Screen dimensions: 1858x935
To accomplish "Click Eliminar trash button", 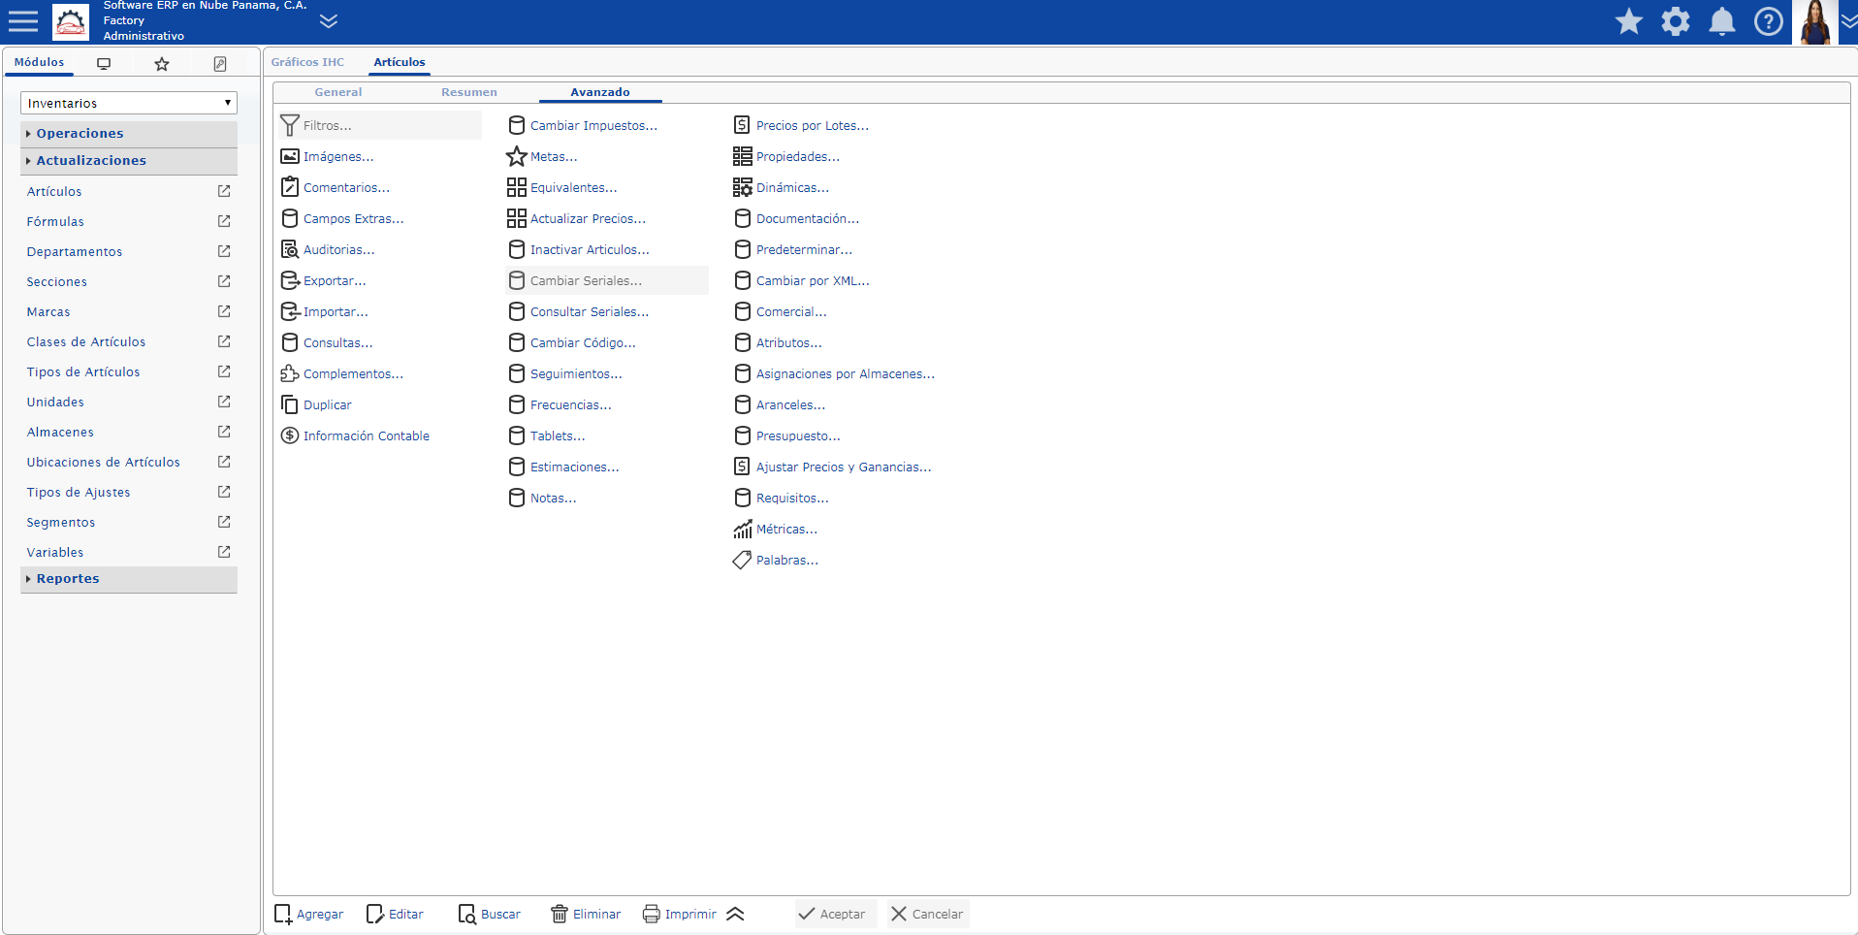I will 586,915.
